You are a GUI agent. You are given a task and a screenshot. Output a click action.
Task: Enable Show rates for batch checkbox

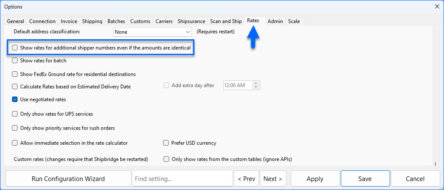pos(15,61)
